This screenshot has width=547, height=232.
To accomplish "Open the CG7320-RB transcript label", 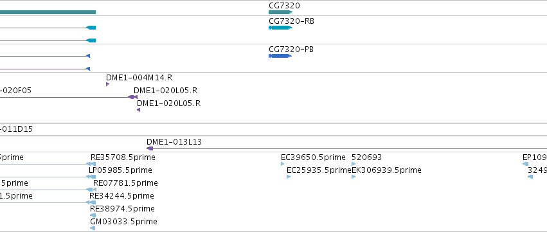I will tap(292, 21).
